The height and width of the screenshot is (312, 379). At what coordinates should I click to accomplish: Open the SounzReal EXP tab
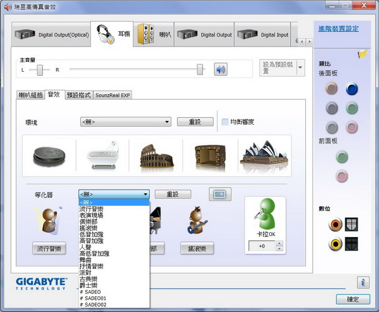tap(113, 95)
